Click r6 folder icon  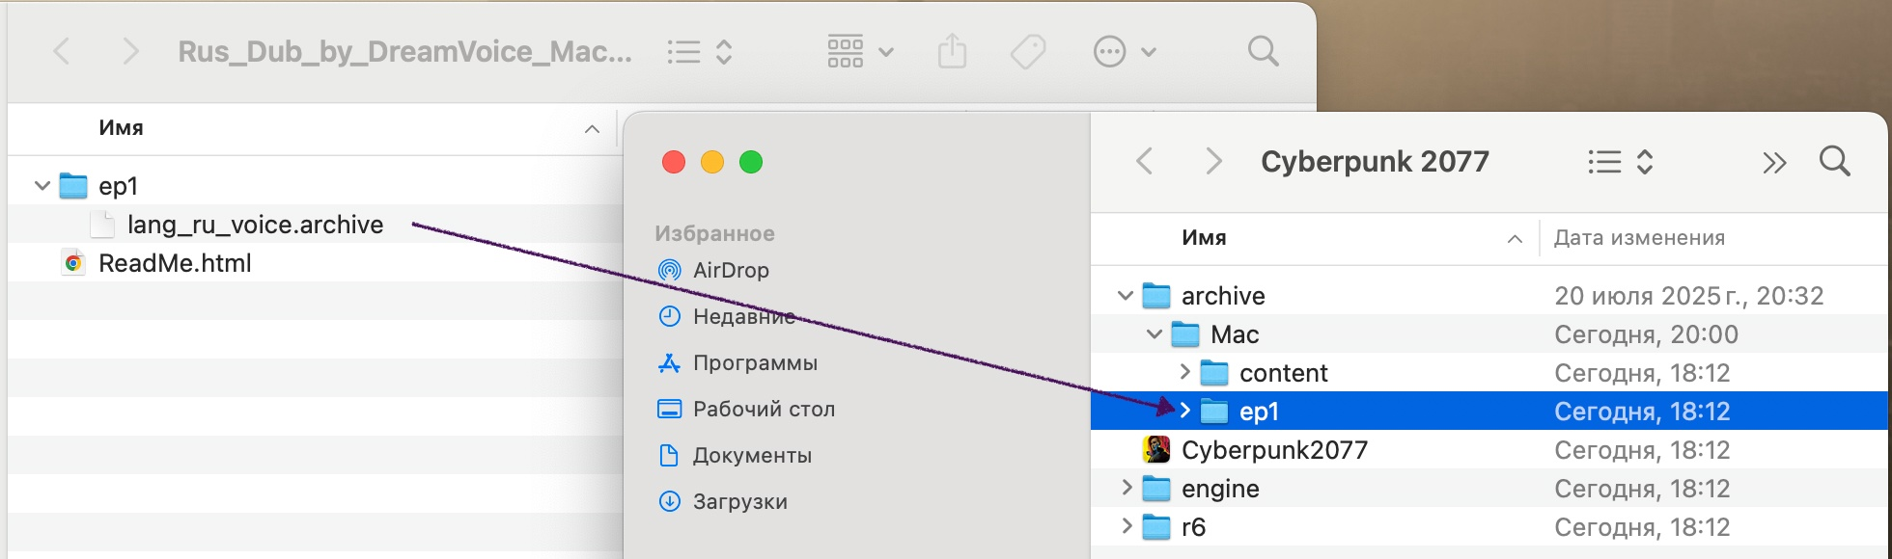tap(1156, 526)
